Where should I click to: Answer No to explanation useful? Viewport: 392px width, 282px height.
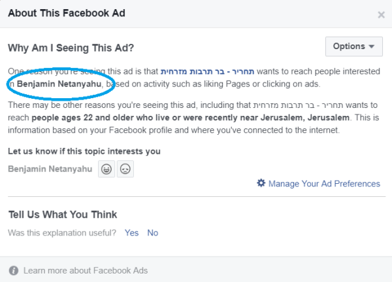[152, 232]
